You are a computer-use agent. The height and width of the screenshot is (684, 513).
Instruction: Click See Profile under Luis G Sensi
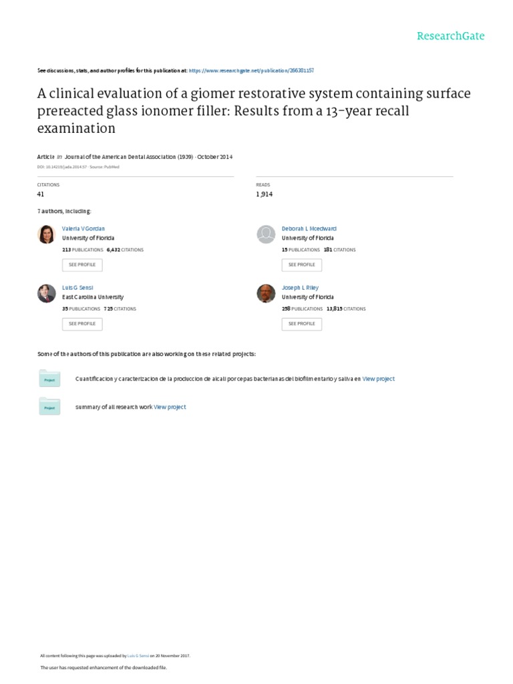tap(83, 323)
